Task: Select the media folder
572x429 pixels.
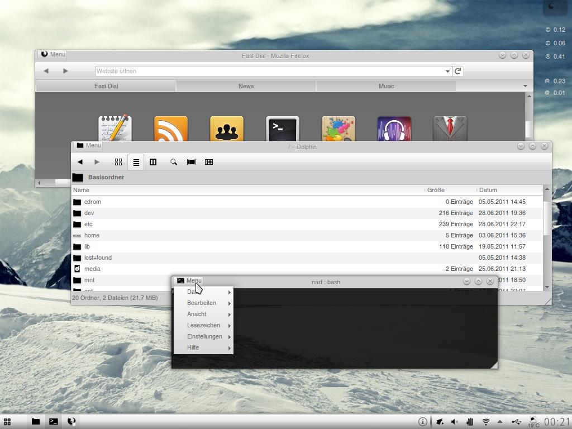Action: pos(307,269)
